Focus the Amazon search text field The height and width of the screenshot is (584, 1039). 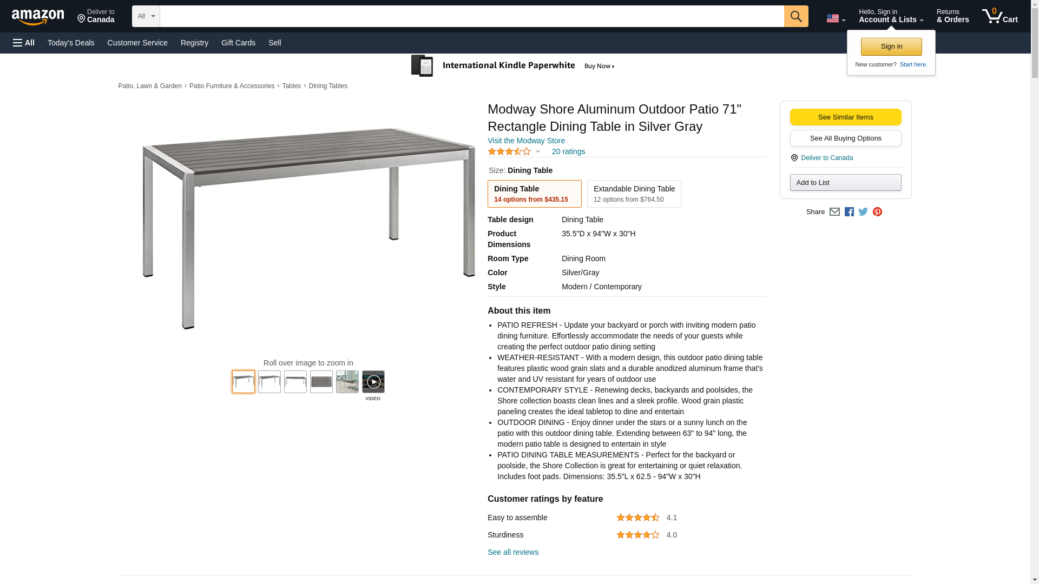[471, 16]
